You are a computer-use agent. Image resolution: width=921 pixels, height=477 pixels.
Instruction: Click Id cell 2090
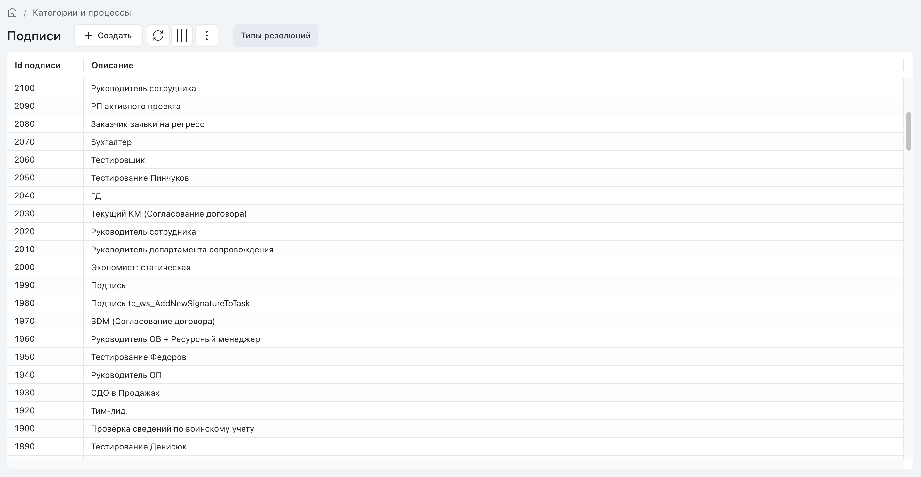[x=45, y=106]
